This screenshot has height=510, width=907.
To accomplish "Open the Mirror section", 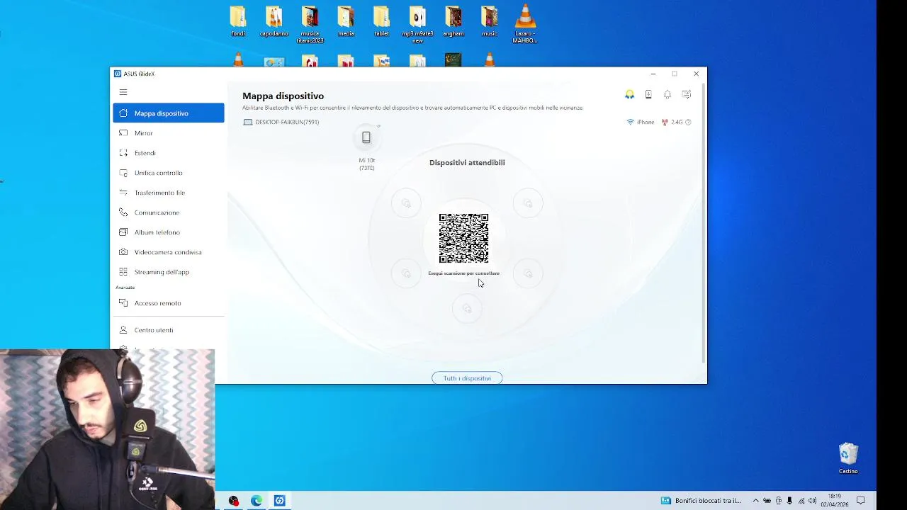I will coord(169,133).
